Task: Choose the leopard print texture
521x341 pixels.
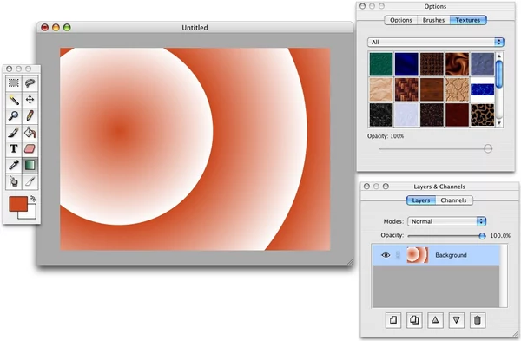Action: point(482,115)
